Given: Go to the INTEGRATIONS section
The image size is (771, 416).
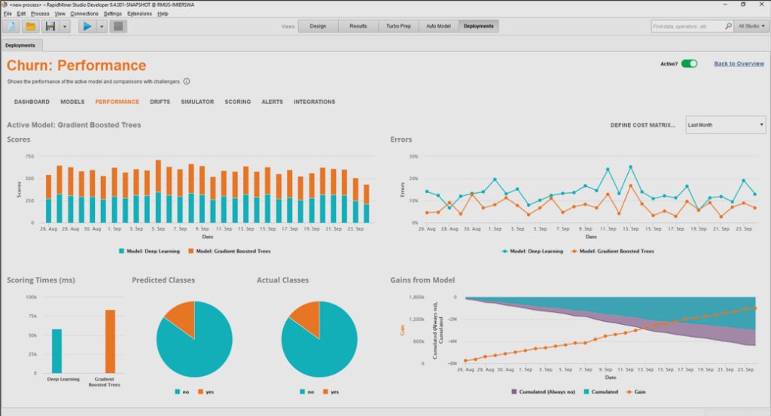Looking at the screenshot, I should click(314, 102).
